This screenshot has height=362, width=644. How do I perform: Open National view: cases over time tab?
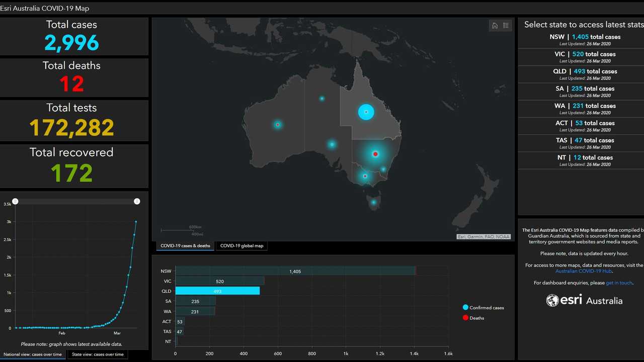coord(33,354)
